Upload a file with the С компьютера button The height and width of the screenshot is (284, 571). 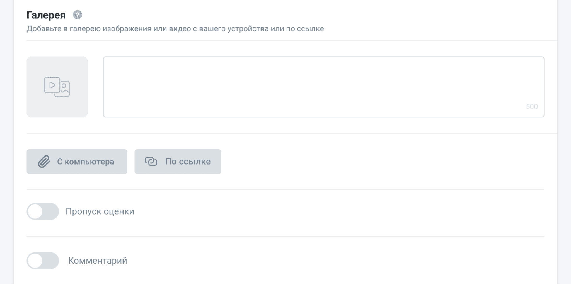point(77,162)
